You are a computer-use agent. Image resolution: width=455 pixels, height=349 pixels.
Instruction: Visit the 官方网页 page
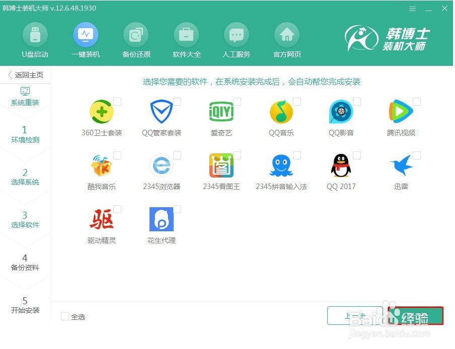[286, 38]
